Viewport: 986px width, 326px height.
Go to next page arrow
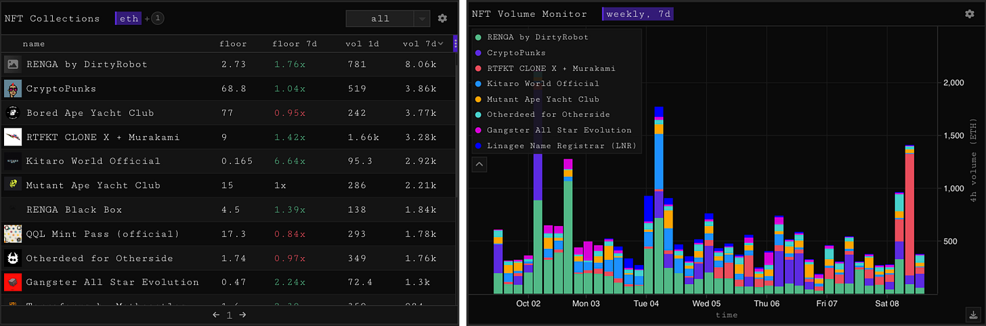[x=242, y=315]
